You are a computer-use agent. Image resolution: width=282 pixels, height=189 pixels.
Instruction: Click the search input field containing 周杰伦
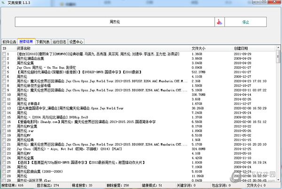tap(115, 22)
